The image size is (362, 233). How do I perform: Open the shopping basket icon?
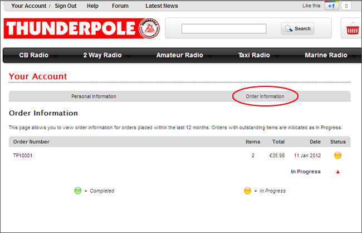click(353, 28)
